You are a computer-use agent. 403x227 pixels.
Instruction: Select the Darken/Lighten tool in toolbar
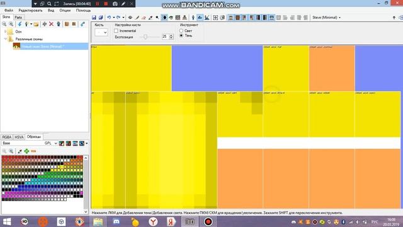pos(164,18)
